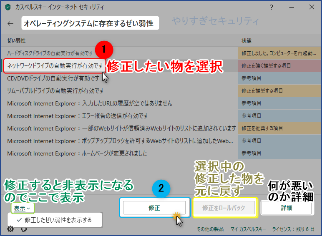322x236 pixels.
Task: Click 修正を推奨する項目 status of 信頼済みWebサイト row
Action: tap(279, 128)
